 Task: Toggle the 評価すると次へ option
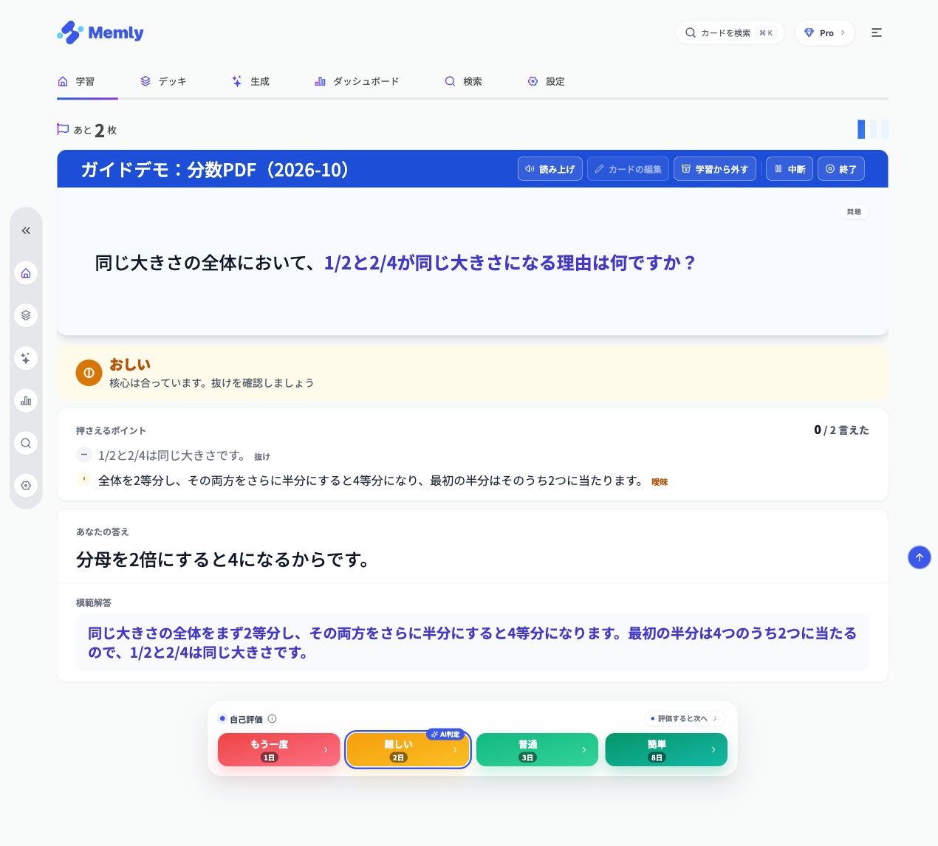685,718
